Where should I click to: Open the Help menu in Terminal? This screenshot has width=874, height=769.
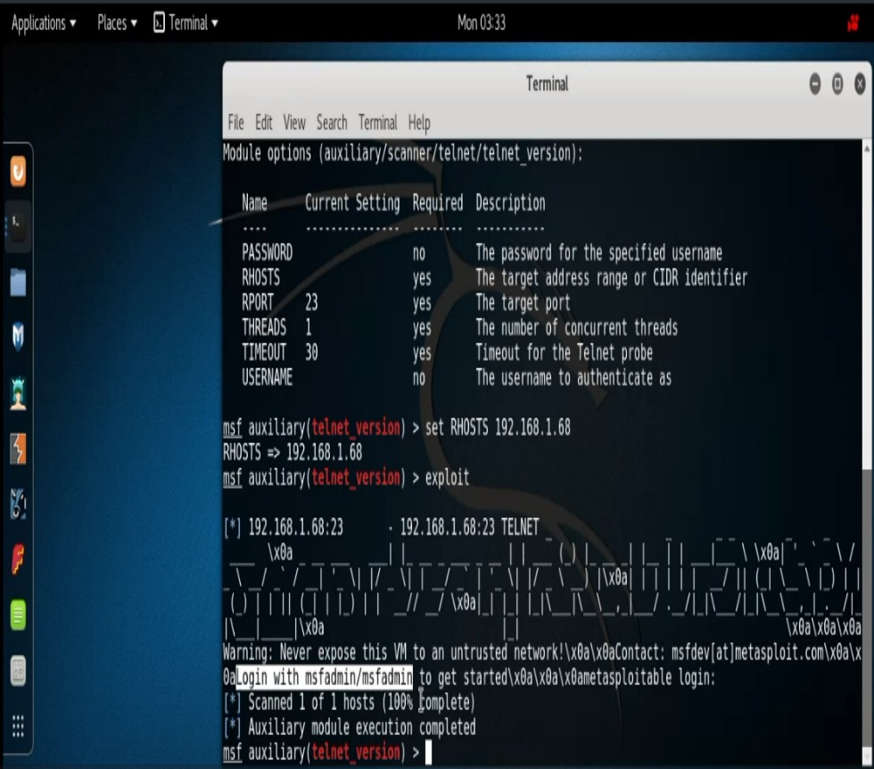[419, 123]
